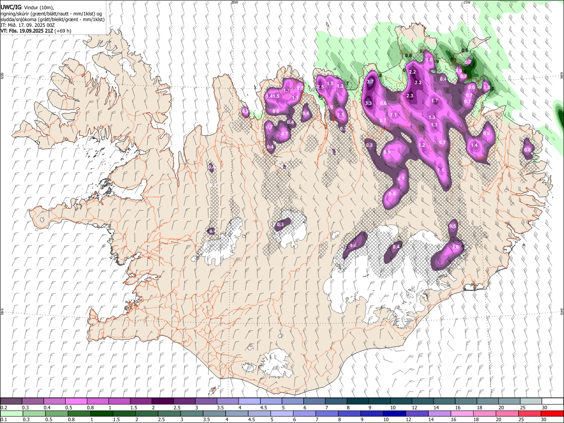This screenshot has width=564, height=423.
Task: Select the pale green rain swatch between 0.1 and 0.3
Action: coord(11,413)
